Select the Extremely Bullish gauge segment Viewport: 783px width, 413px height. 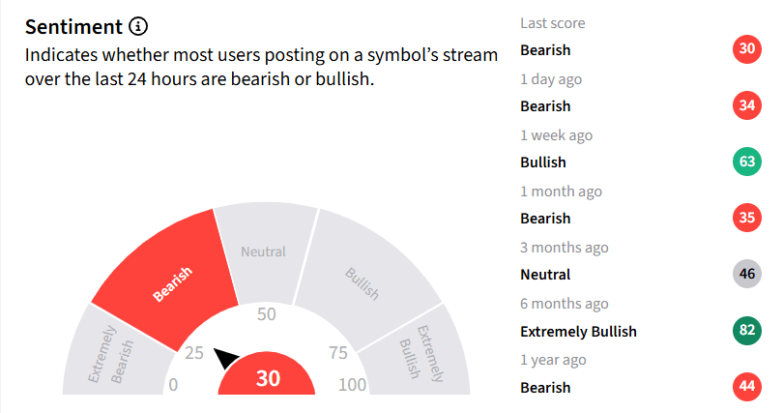coord(417,355)
